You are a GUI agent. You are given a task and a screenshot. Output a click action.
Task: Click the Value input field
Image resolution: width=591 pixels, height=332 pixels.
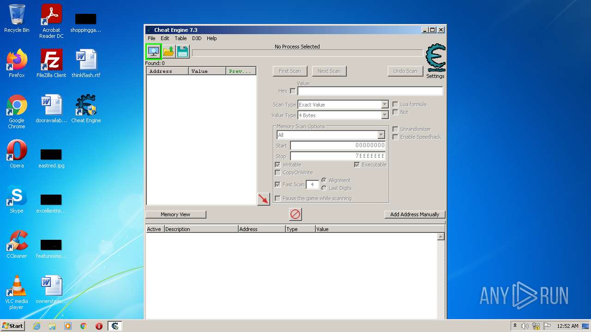[370, 91]
